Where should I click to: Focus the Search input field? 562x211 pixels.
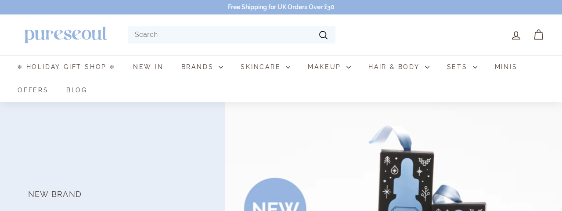coord(224,35)
